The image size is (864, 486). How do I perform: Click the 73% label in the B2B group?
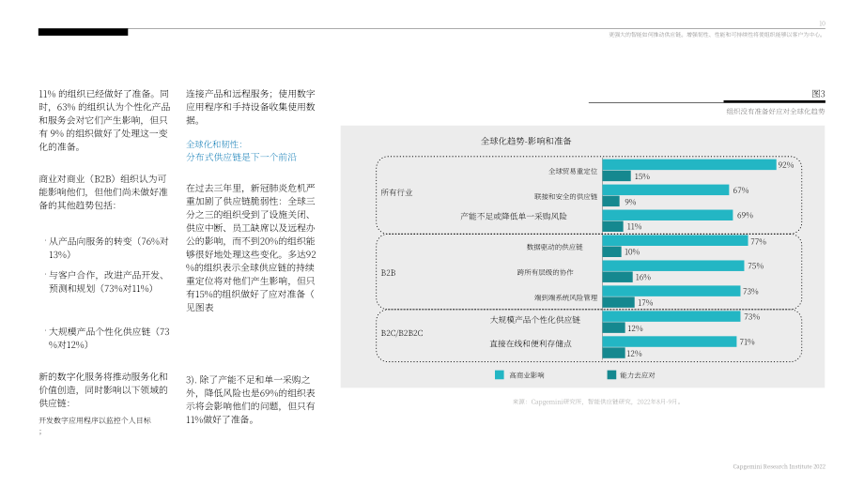tap(750, 291)
